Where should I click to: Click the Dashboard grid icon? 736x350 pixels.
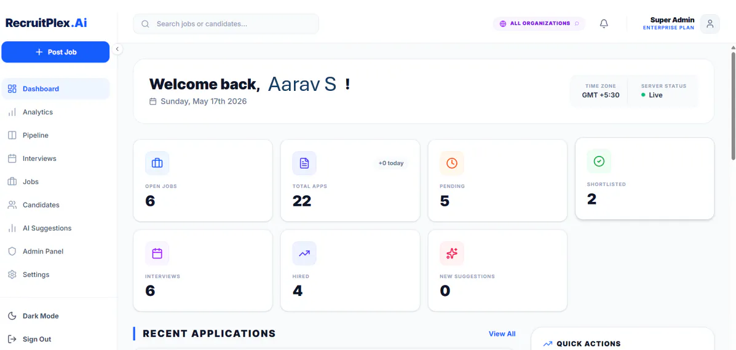coord(12,88)
